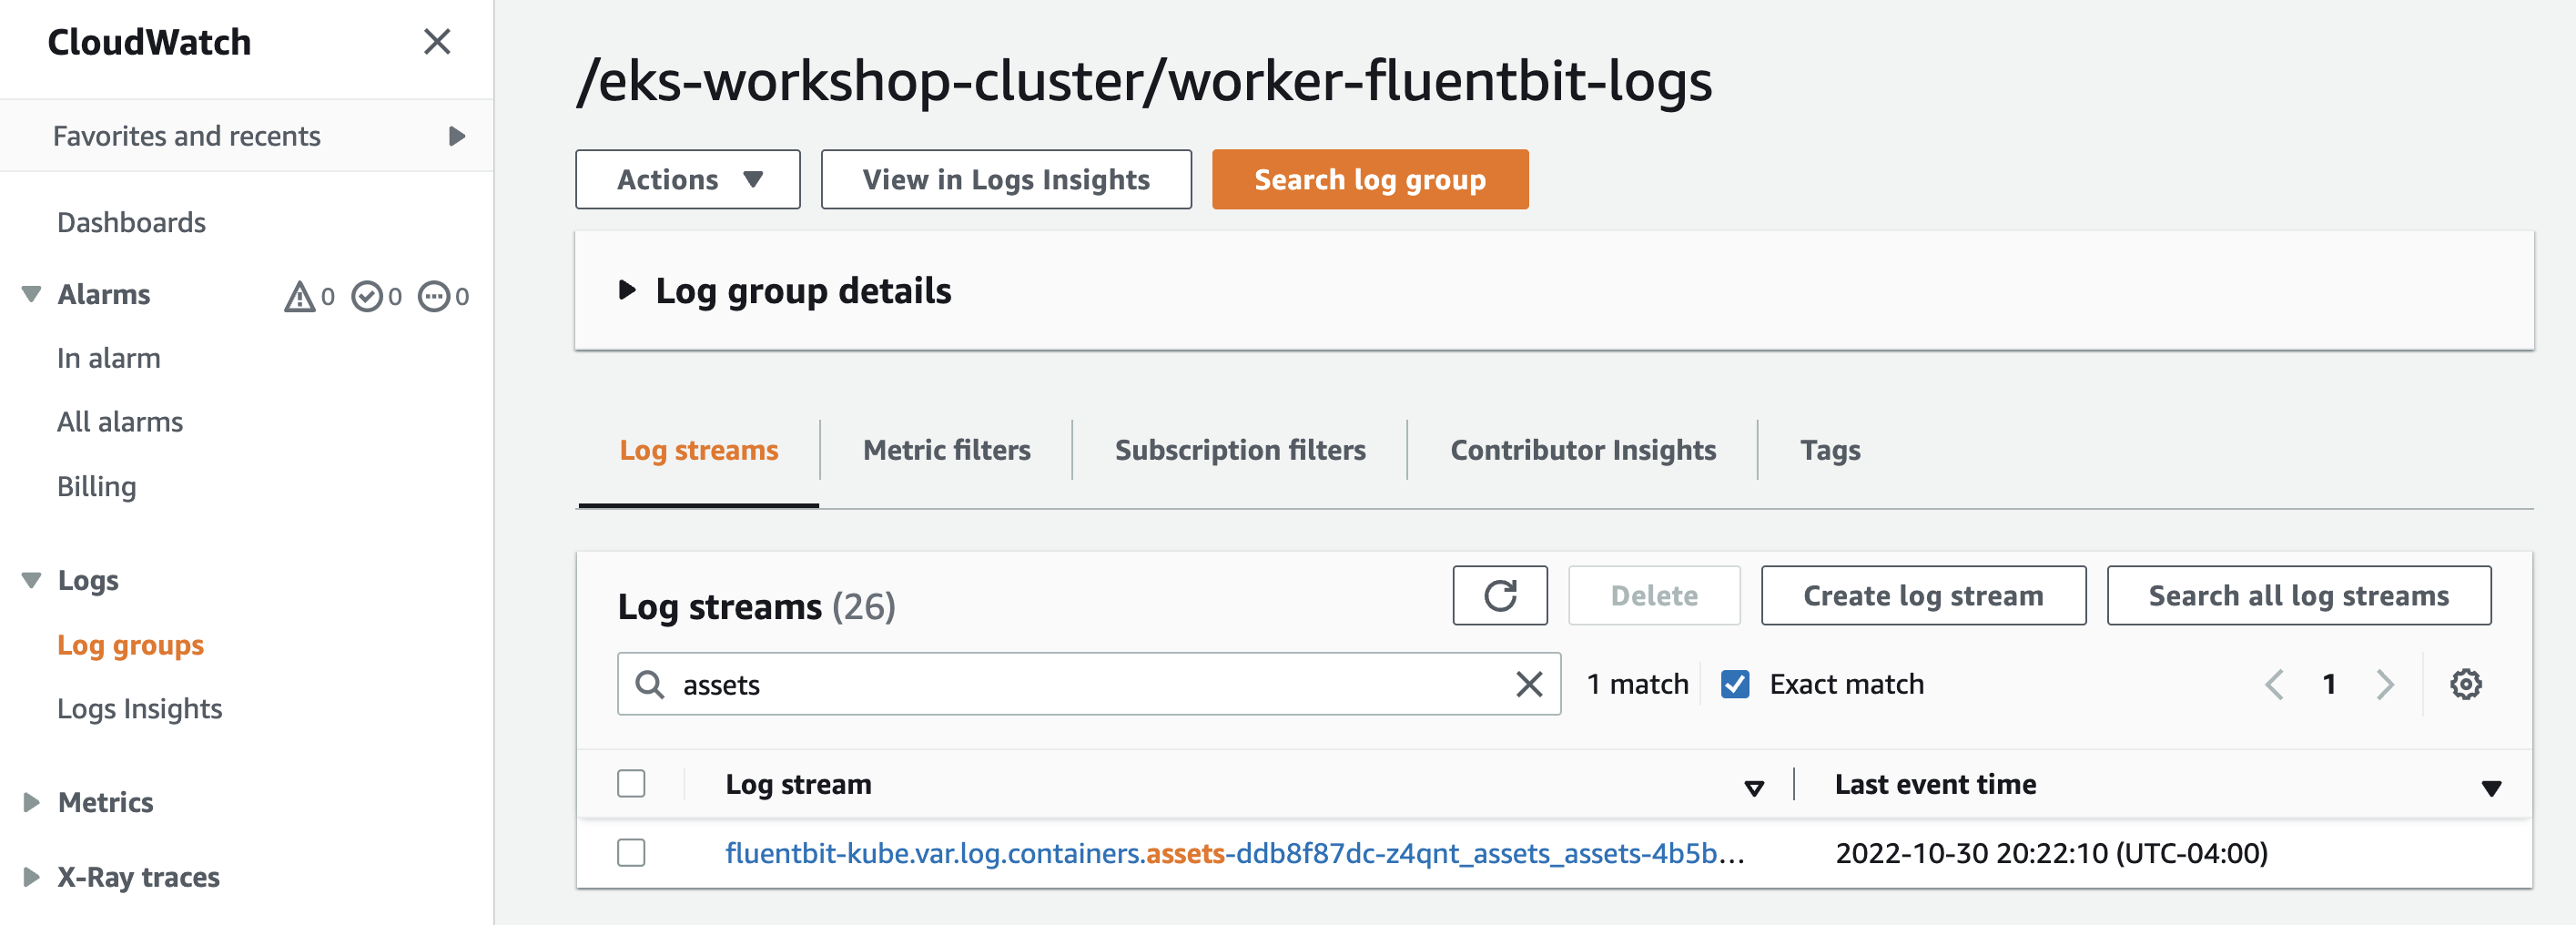The width and height of the screenshot is (2576, 925).
Task: Click the insufficient data alarms icon
Action: 434,296
